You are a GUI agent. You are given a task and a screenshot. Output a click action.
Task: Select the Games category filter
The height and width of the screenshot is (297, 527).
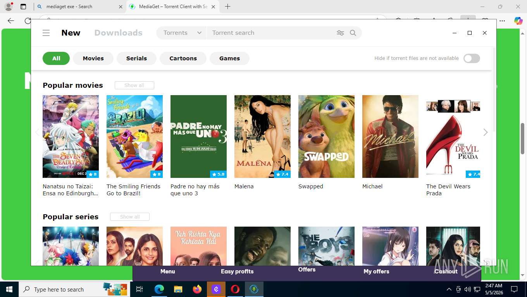click(229, 58)
